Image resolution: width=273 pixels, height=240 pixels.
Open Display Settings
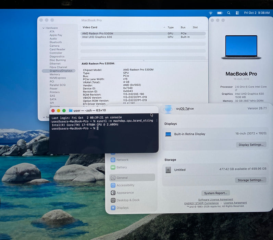pos(251,145)
